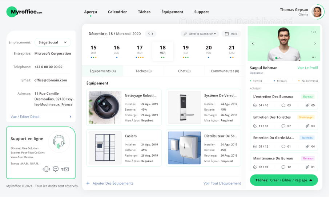Click the Toilettes tag

pyautogui.click(x=307, y=138)
